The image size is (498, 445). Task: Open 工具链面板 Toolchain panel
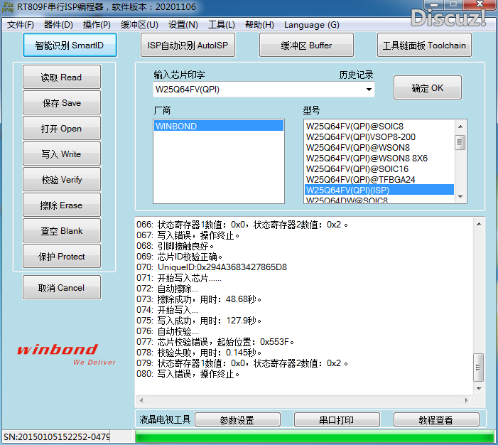pos(424,45)
